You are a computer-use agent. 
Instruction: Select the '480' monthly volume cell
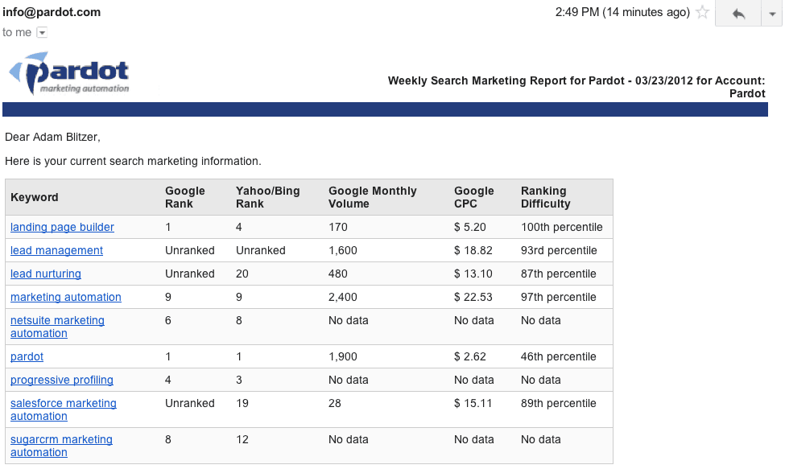(x=338, y=274)
